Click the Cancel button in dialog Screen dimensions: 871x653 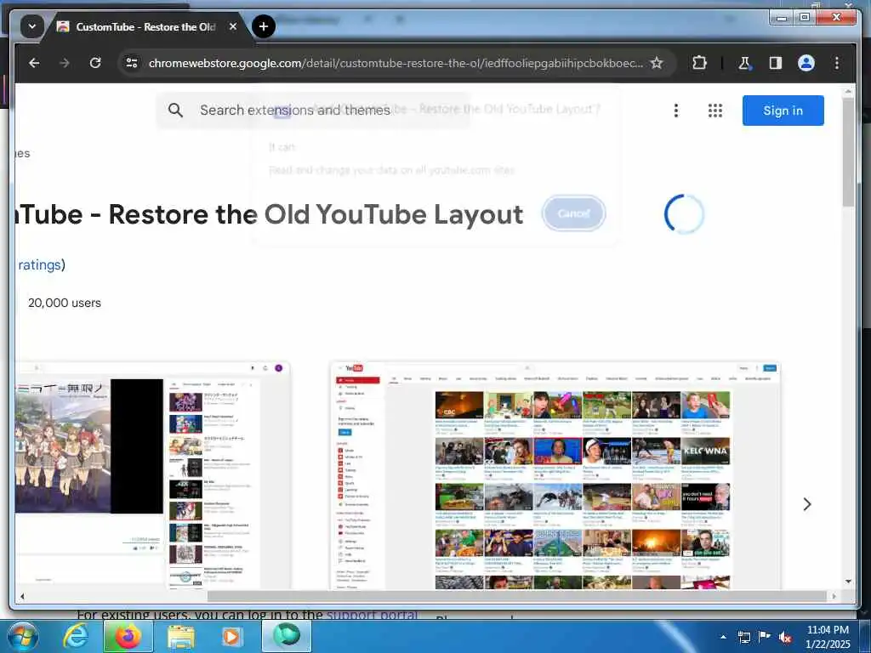tap(574, 213)
